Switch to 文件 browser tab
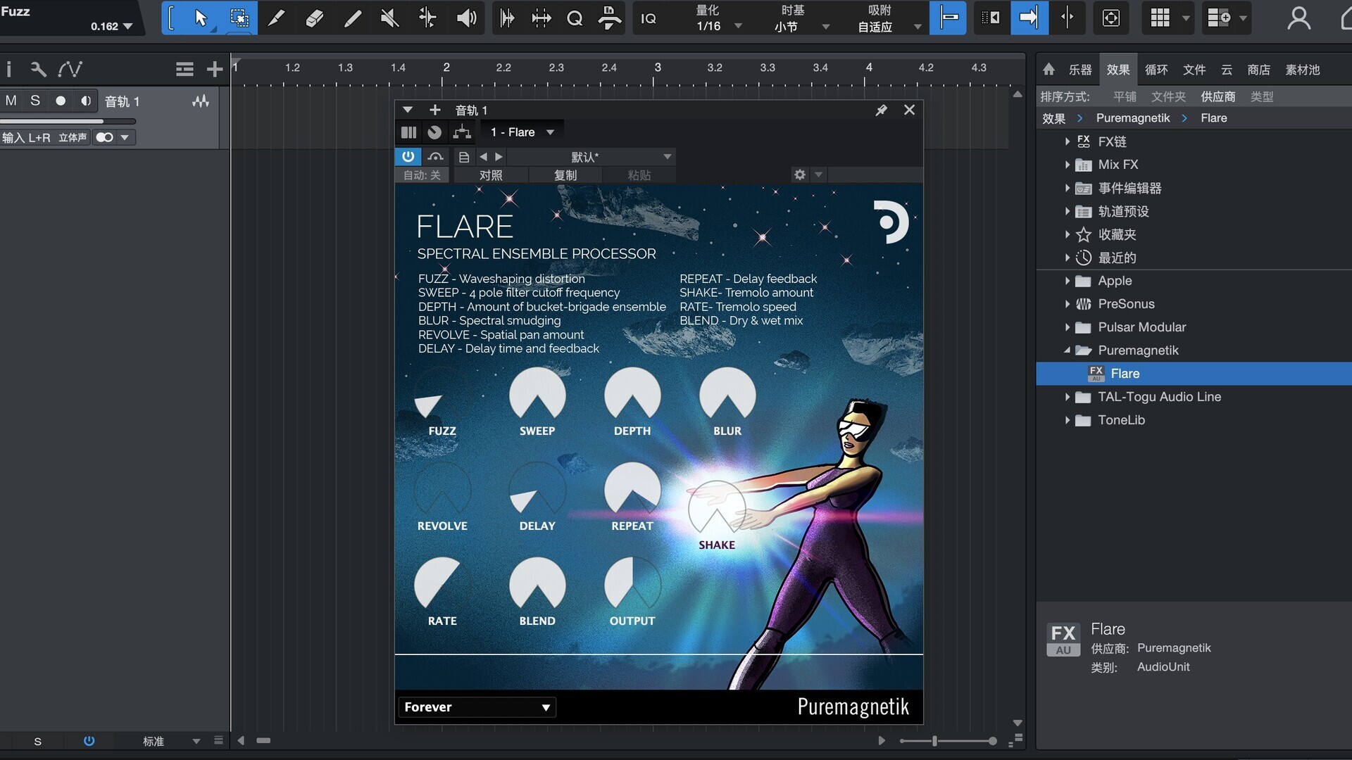Image resolution: width=1352 pixels, height=760 pixels. coord(1194,70)
